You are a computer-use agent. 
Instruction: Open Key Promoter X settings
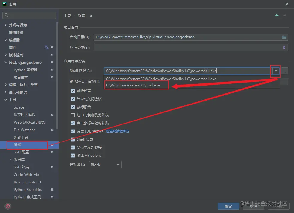pyautogui.click(x=27, y=182)
